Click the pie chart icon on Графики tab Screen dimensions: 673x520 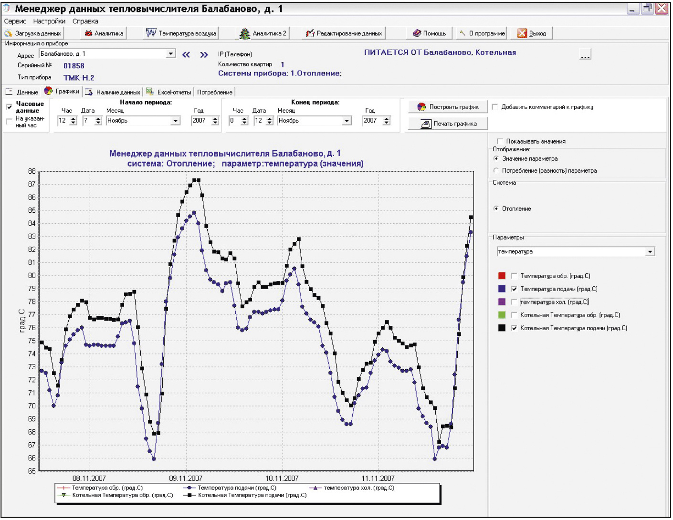48,91
